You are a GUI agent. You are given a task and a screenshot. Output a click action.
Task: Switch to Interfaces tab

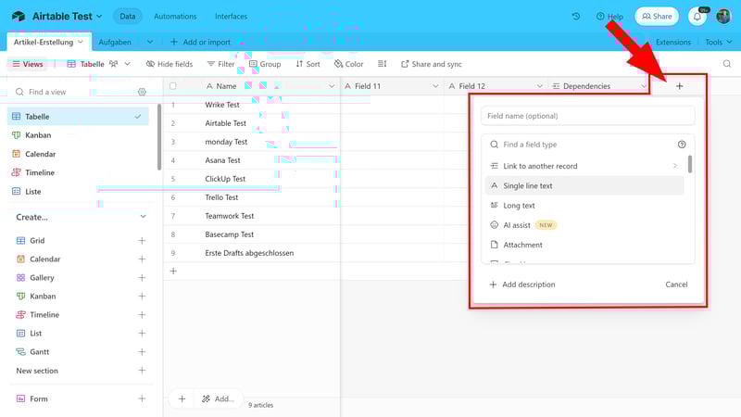click(x=231, y=16)
